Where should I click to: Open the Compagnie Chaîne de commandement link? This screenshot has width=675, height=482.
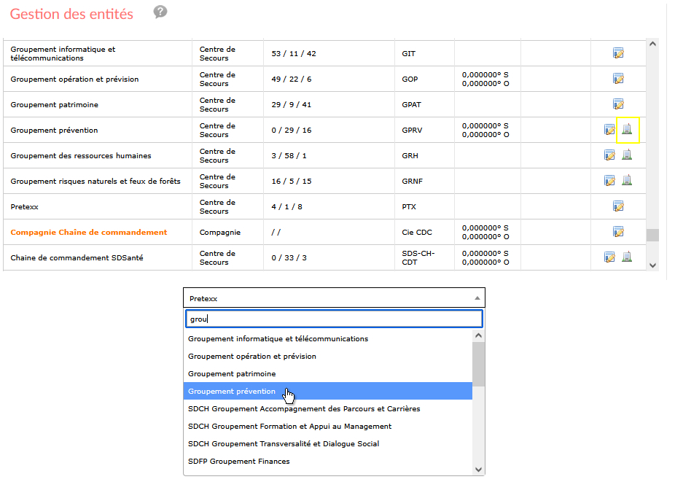coord(89,232)
